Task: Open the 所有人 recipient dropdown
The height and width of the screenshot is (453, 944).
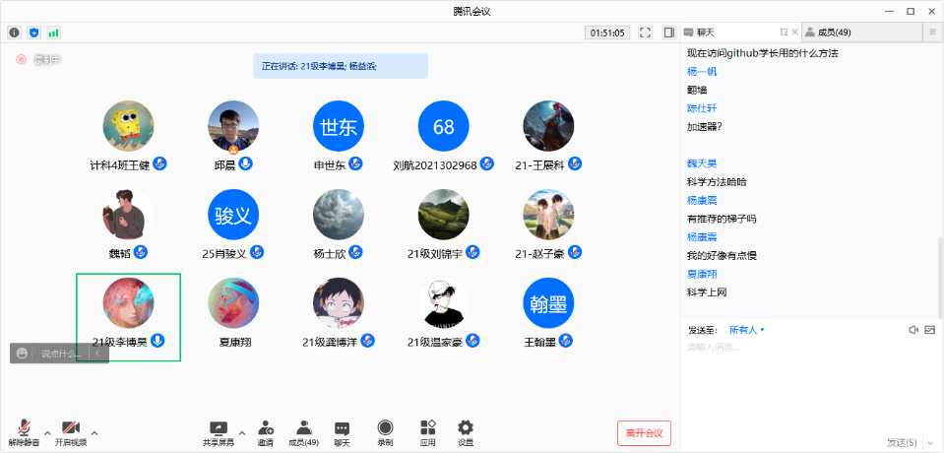Action: [747, 330]
